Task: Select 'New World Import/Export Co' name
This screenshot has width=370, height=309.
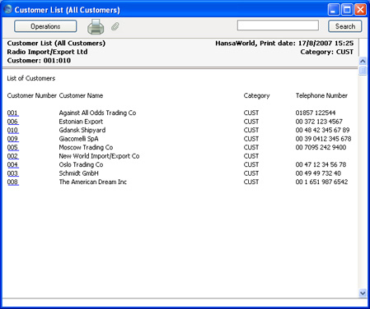Action: (x=99, y=156)
